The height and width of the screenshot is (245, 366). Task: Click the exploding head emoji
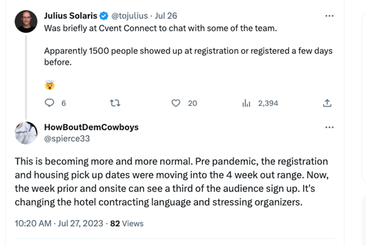click(50, 84)
